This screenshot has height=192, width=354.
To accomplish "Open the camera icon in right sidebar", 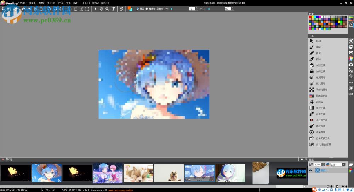I will click(x=350, y=65).
